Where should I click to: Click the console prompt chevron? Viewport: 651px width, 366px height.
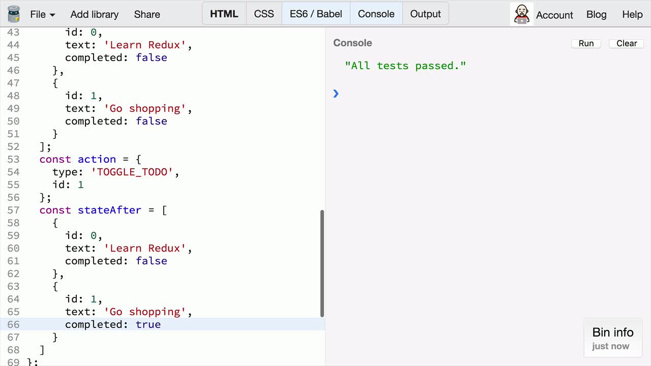[x=336, y=93]
